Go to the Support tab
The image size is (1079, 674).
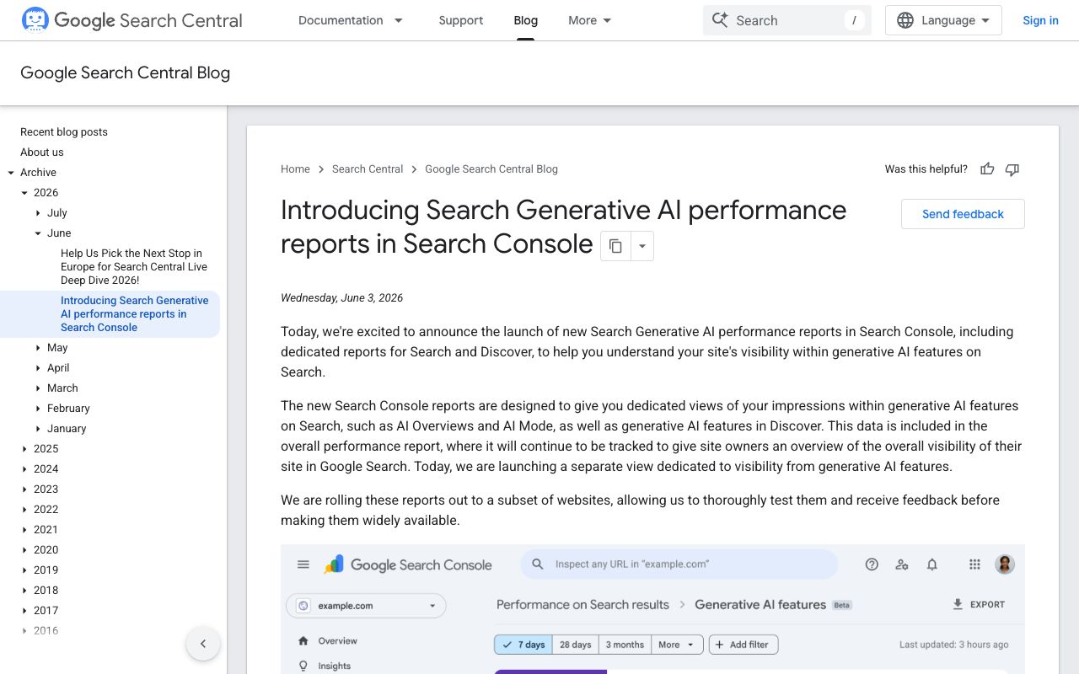pos(461,20)
